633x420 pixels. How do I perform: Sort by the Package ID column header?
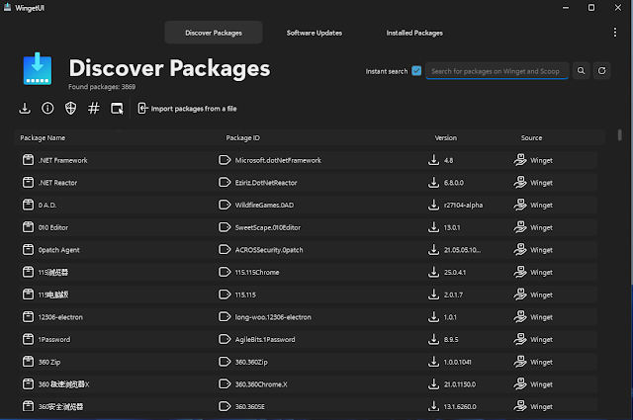point(242,138)
